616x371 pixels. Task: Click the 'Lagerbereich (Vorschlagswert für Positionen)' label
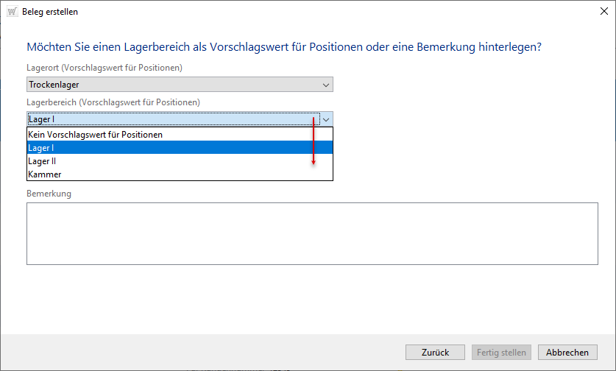(113, 102)
